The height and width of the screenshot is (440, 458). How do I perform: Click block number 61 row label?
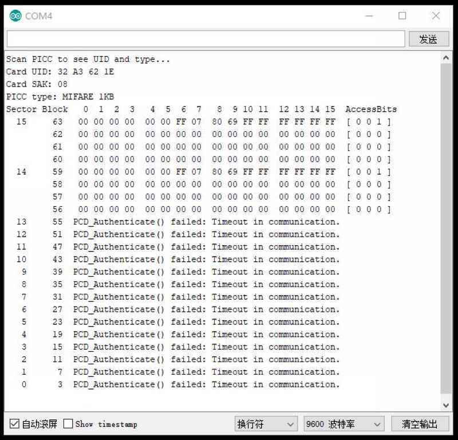(58, 147)
